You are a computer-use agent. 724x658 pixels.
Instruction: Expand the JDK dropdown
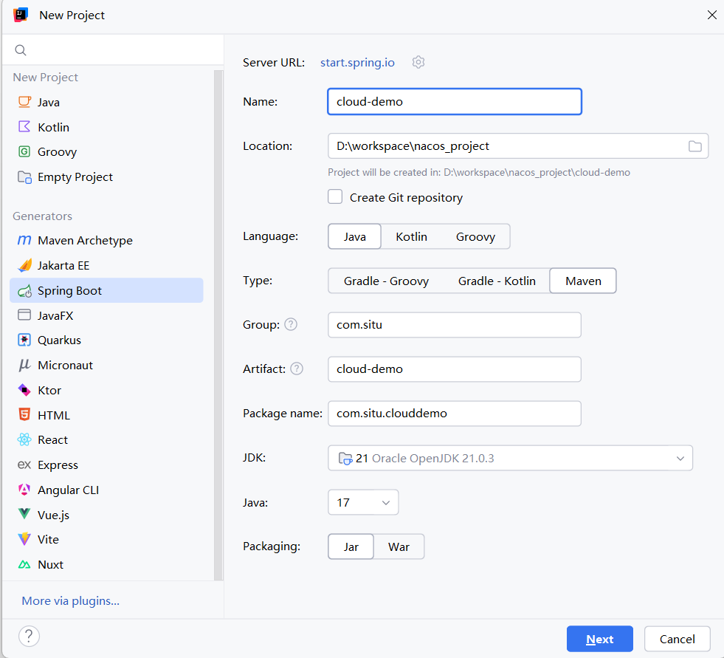pos(510,458)
